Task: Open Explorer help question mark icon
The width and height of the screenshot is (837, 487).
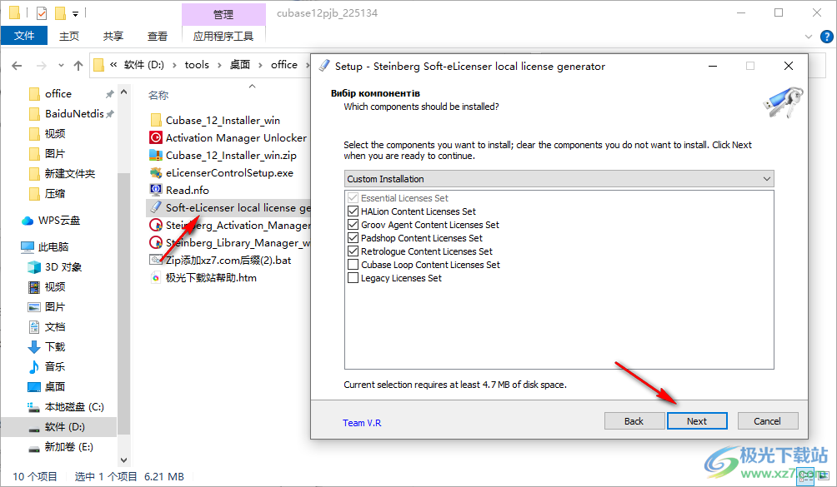Action: (826, 37)
